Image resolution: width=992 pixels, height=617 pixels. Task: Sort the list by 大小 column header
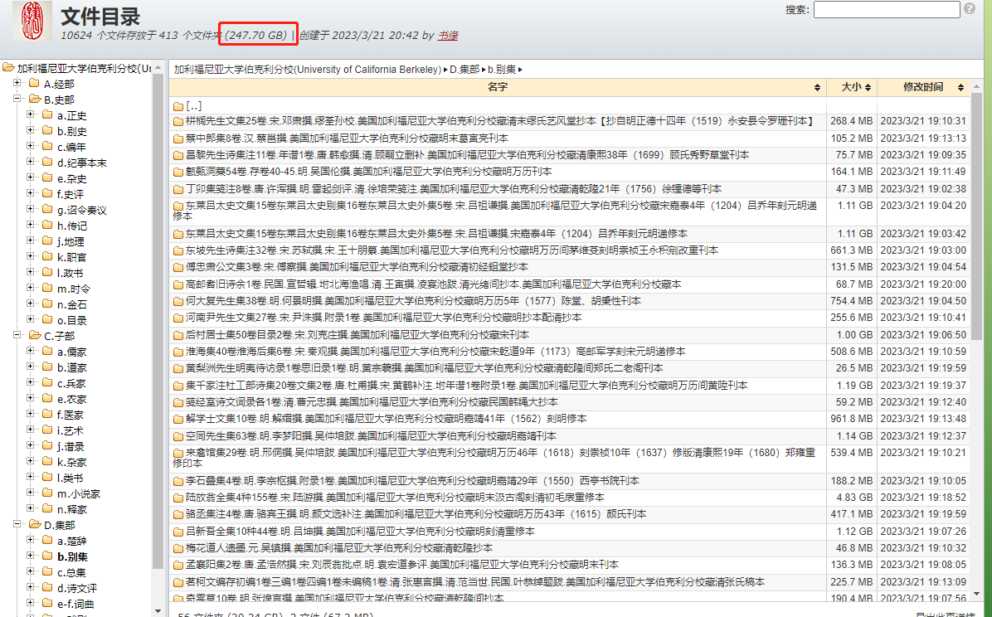tap(852, 87)
